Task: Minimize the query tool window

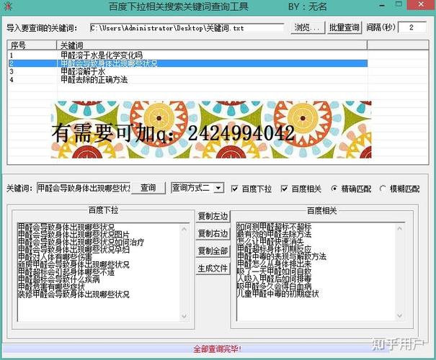Action: click(x=383, y=6)
